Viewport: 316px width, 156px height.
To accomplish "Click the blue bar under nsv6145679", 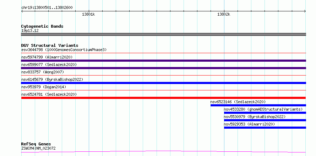I will click(163, 83).
